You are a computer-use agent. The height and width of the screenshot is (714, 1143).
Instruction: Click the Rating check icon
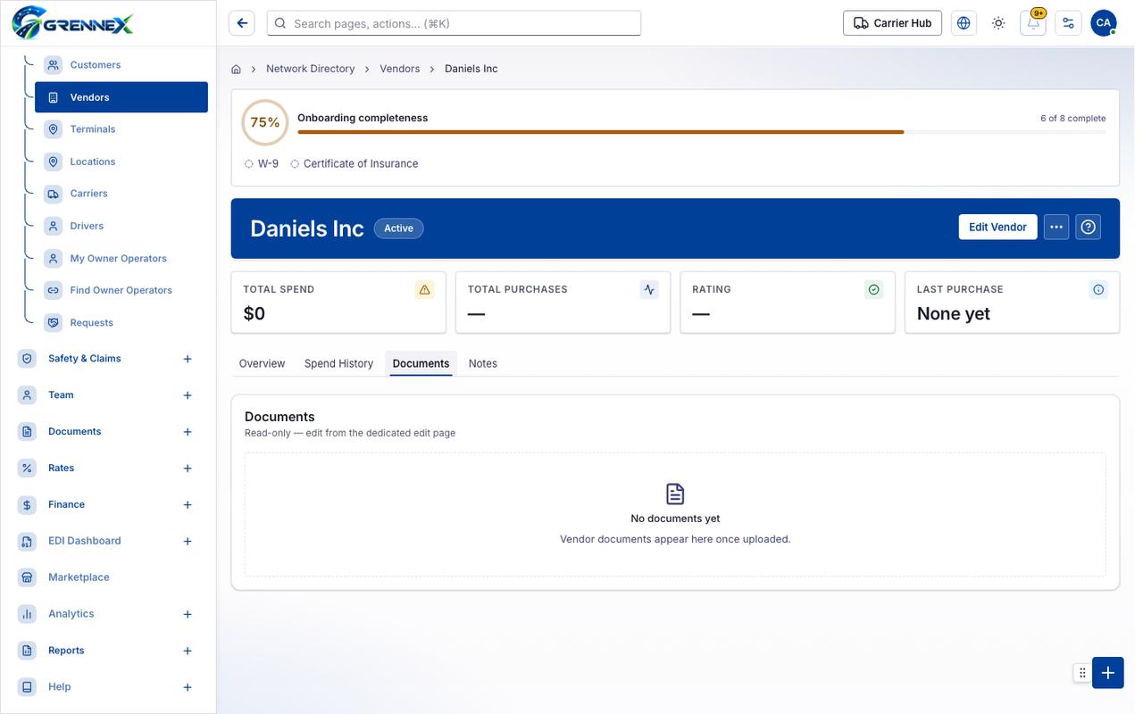coord(873,289)
